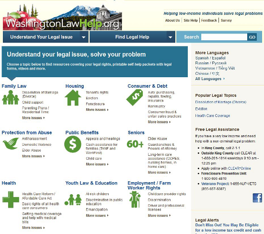The height and width of the screenshot is (234, 264).
Task: Expand More issues under Protection from Abuse
Action: [x=34, y=156]
